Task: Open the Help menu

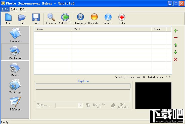Action: click(23, 10)
